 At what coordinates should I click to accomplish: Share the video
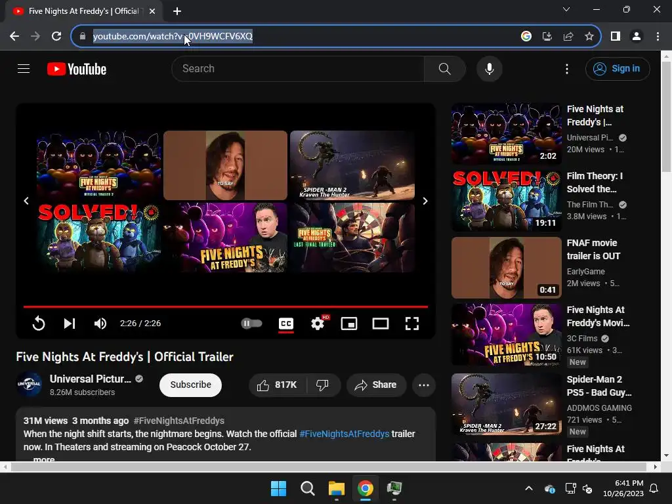click(376, 385)
